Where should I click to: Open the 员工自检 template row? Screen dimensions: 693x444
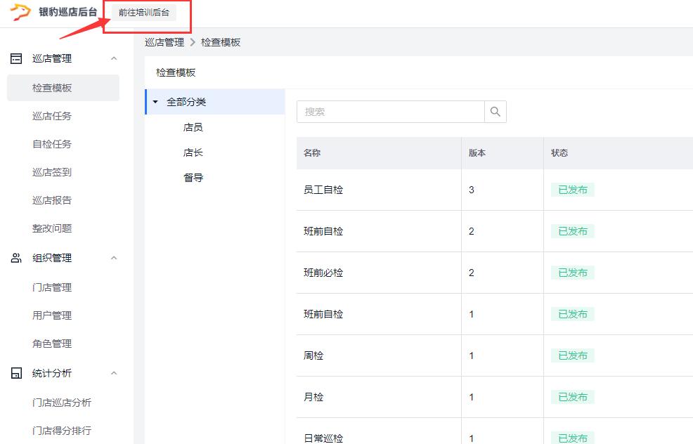tap(323, 190)
